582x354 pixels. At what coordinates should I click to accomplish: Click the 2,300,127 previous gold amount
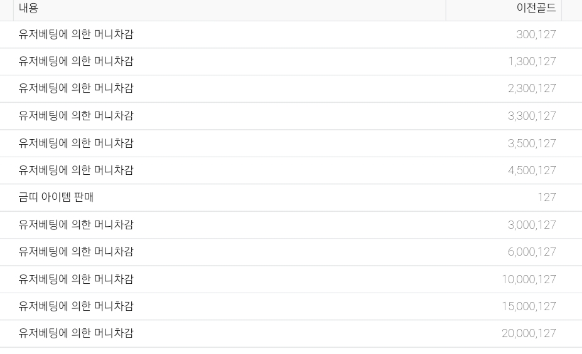(x=532, y=88)
